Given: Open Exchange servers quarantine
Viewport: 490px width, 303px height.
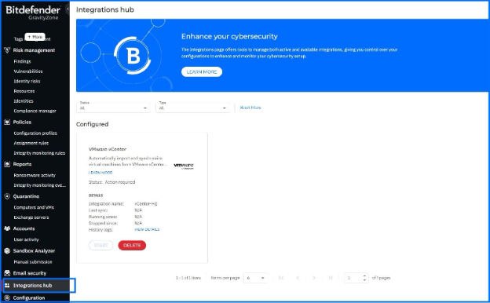Looking at the screenshot, I should (x=31, y=217).
